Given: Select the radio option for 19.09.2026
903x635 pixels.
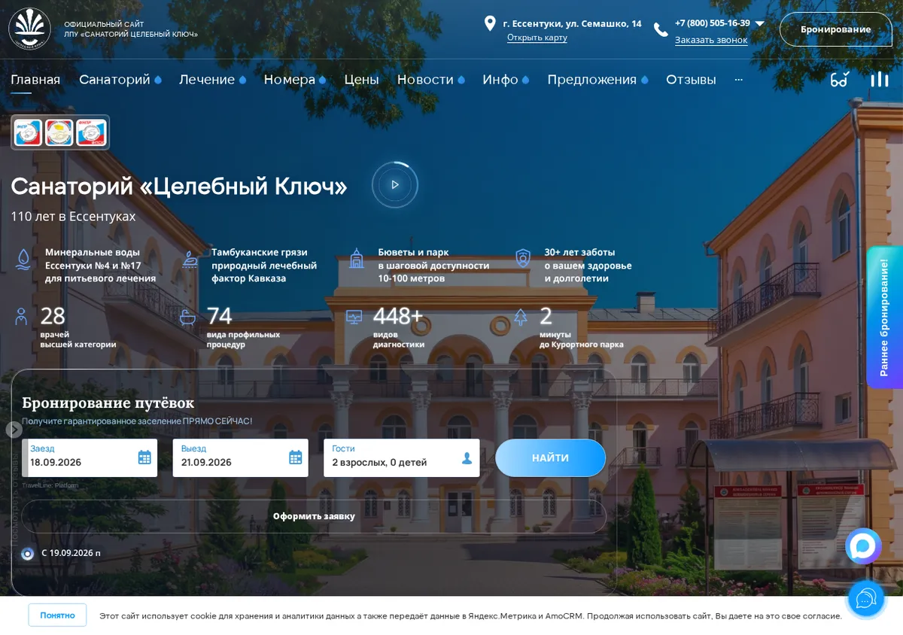Looking at the screenshot, I should (28, 554).
